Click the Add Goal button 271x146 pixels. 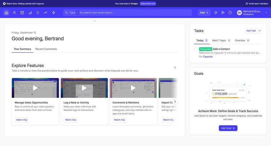pos(228,128)
